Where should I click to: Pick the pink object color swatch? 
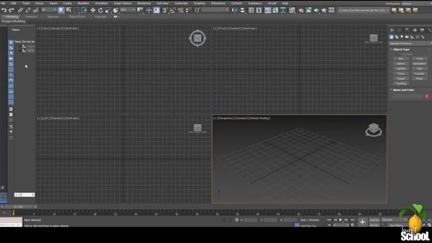(427, 96)
